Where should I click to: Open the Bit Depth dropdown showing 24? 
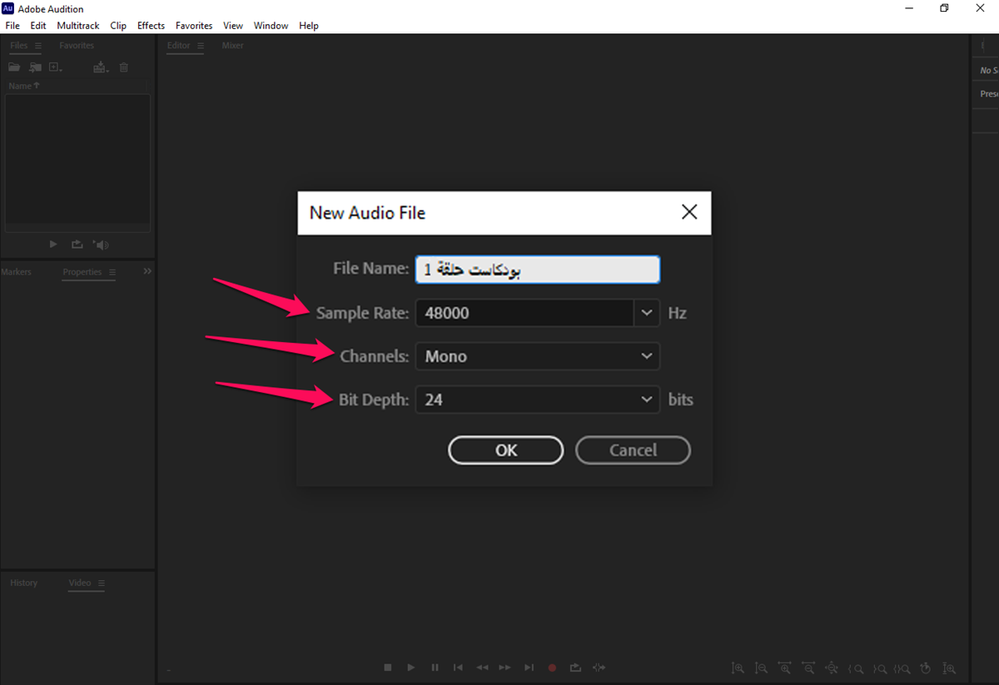[x=538, y=400]
